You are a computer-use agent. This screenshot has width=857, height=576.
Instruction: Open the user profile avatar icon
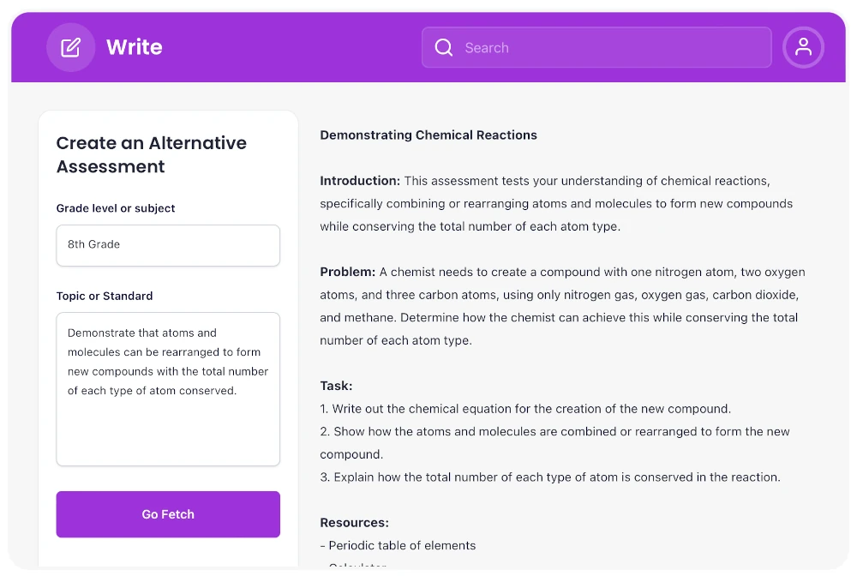pyautogui.click(x=803, y=48)
